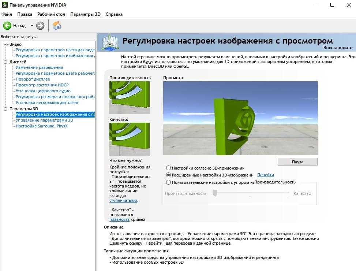356x271 pixels.
Task: Select the Видео category label
Action: [15, 44]
